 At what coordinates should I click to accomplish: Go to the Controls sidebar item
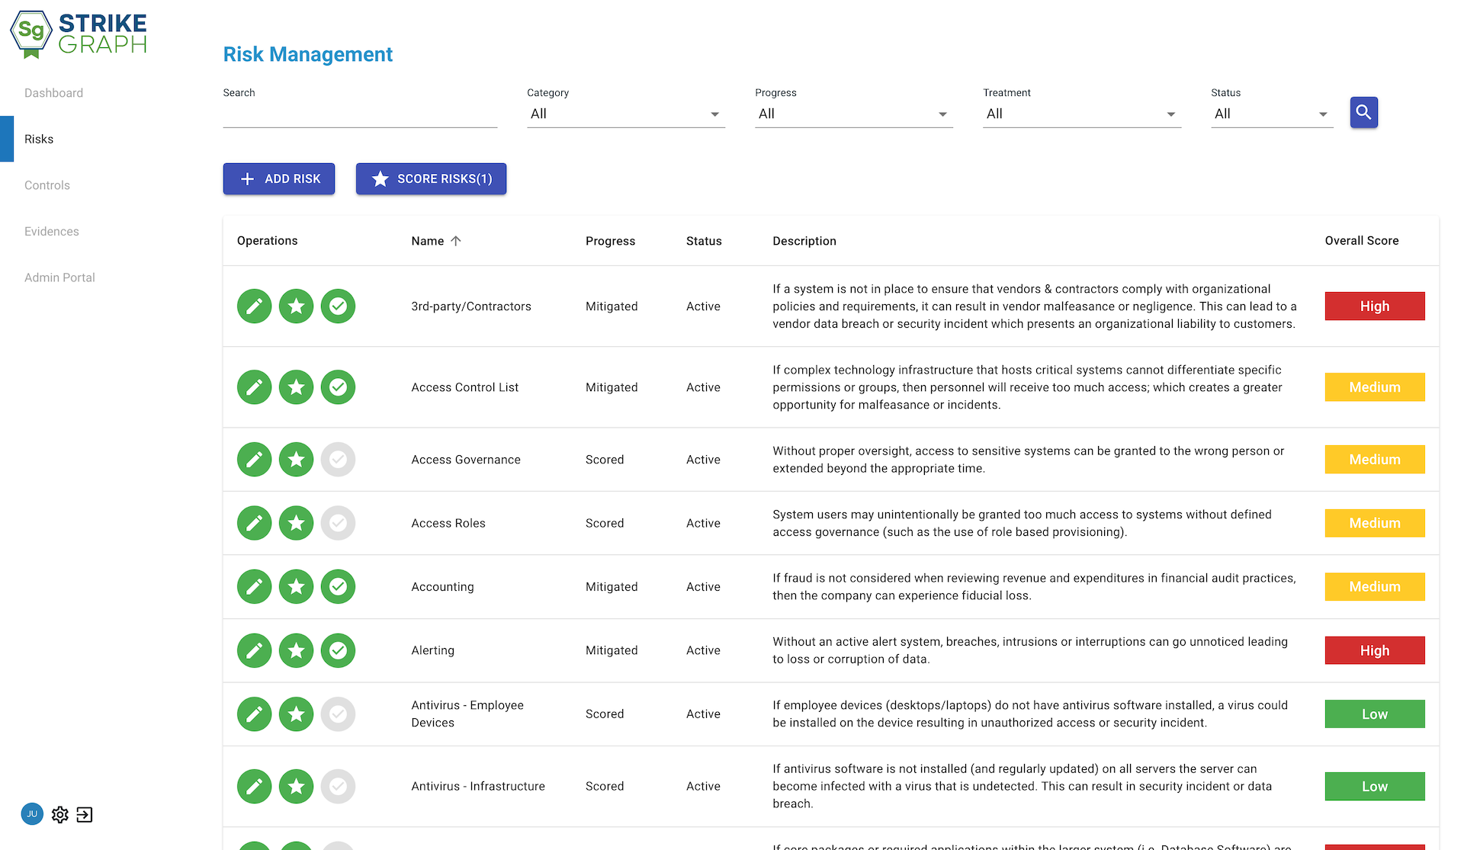click(47, 185)
